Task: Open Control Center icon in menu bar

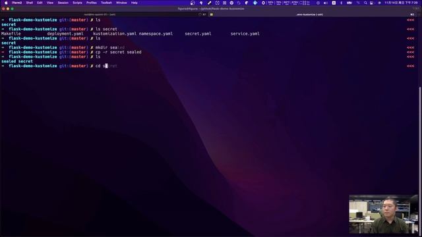Action: pos(372,3)
